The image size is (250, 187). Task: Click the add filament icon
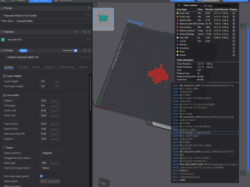77,32
